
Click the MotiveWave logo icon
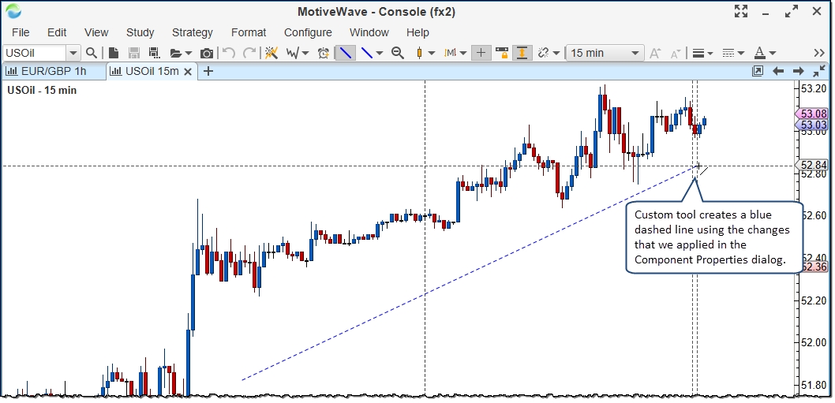click(x=13, y=11)
